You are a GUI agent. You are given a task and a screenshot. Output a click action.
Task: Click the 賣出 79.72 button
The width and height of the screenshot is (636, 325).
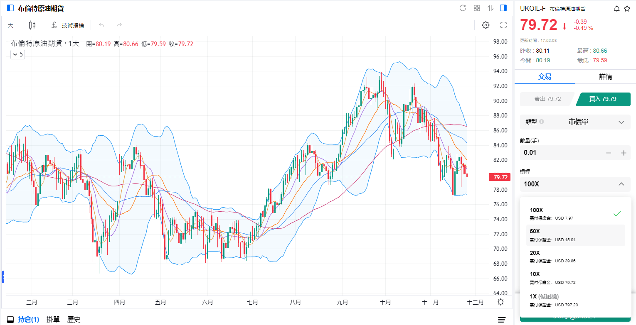547,99
